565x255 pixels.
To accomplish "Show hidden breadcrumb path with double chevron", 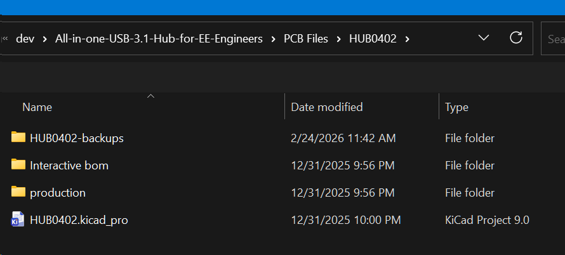I will [x=6, y=39].
